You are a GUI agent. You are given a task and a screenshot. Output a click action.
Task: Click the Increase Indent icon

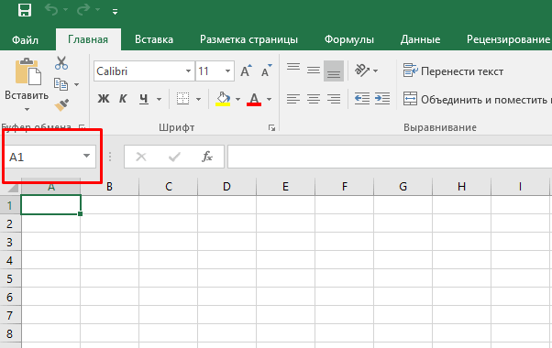382,99
